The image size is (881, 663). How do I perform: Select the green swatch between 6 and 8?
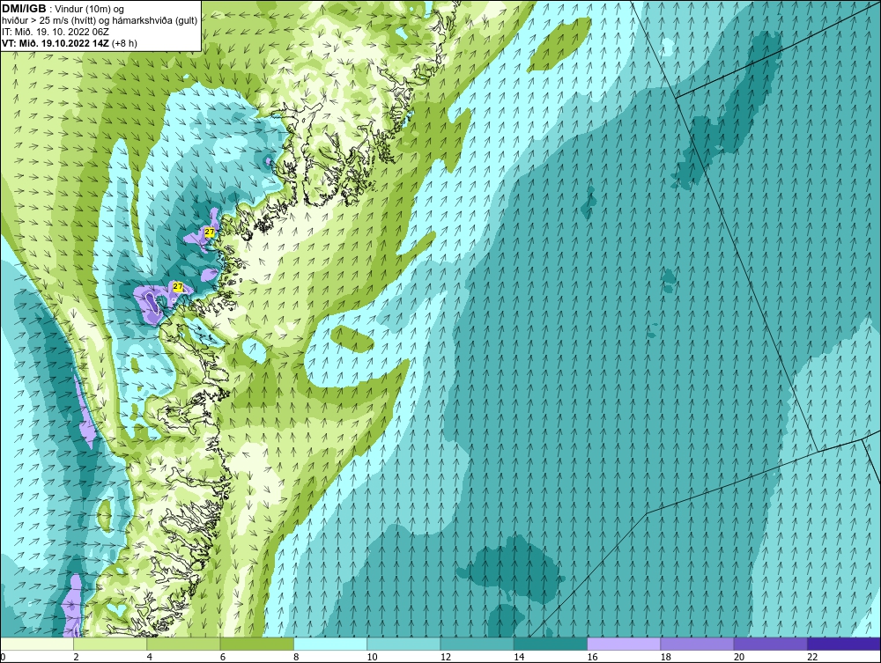click(256, 644)
